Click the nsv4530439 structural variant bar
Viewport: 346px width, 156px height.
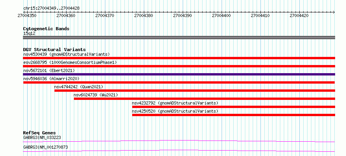pyautogui.click(x=179, y=58)
